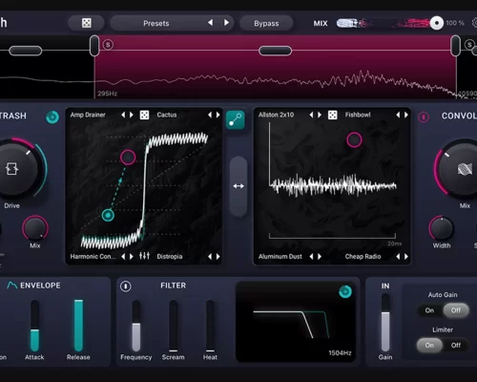
Task: Turn Auto Gain On
Action: point(429,310)
